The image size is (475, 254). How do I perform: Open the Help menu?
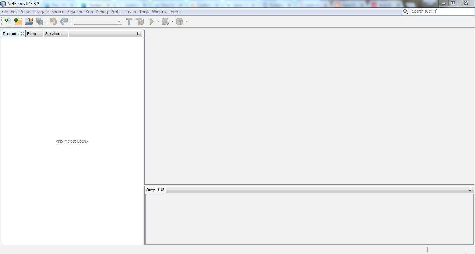(x=175, y=12)
